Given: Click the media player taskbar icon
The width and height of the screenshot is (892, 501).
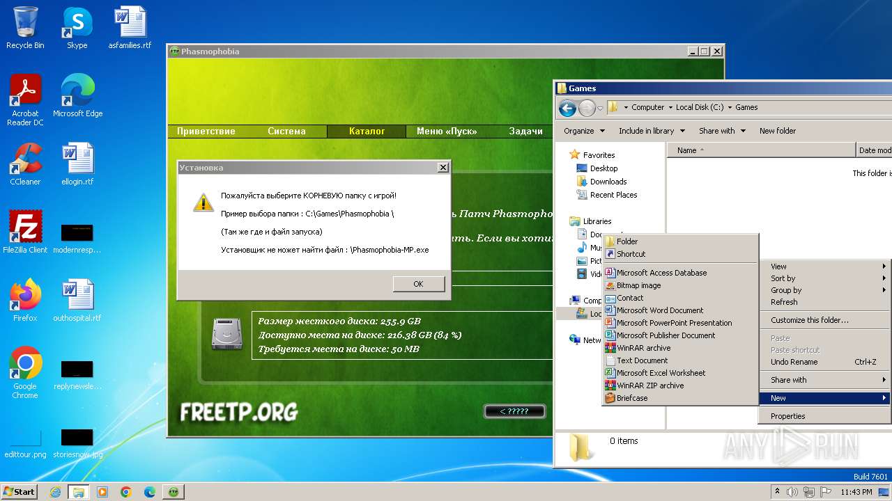Looking at the screenshot, I should (102, 492).
